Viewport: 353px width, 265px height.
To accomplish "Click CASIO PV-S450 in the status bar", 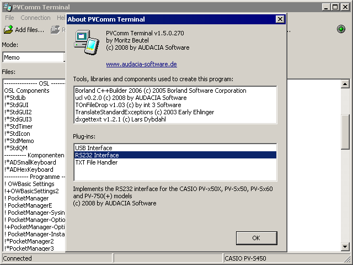I will click(x=245, y=258).
